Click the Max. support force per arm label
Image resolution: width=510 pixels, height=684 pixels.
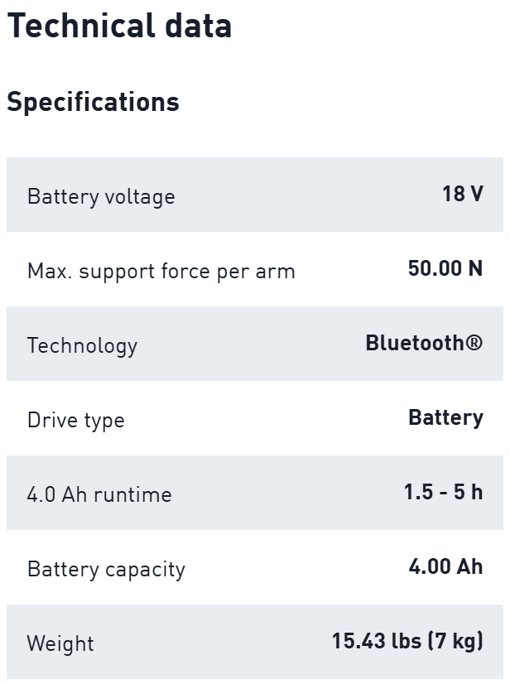161,271
